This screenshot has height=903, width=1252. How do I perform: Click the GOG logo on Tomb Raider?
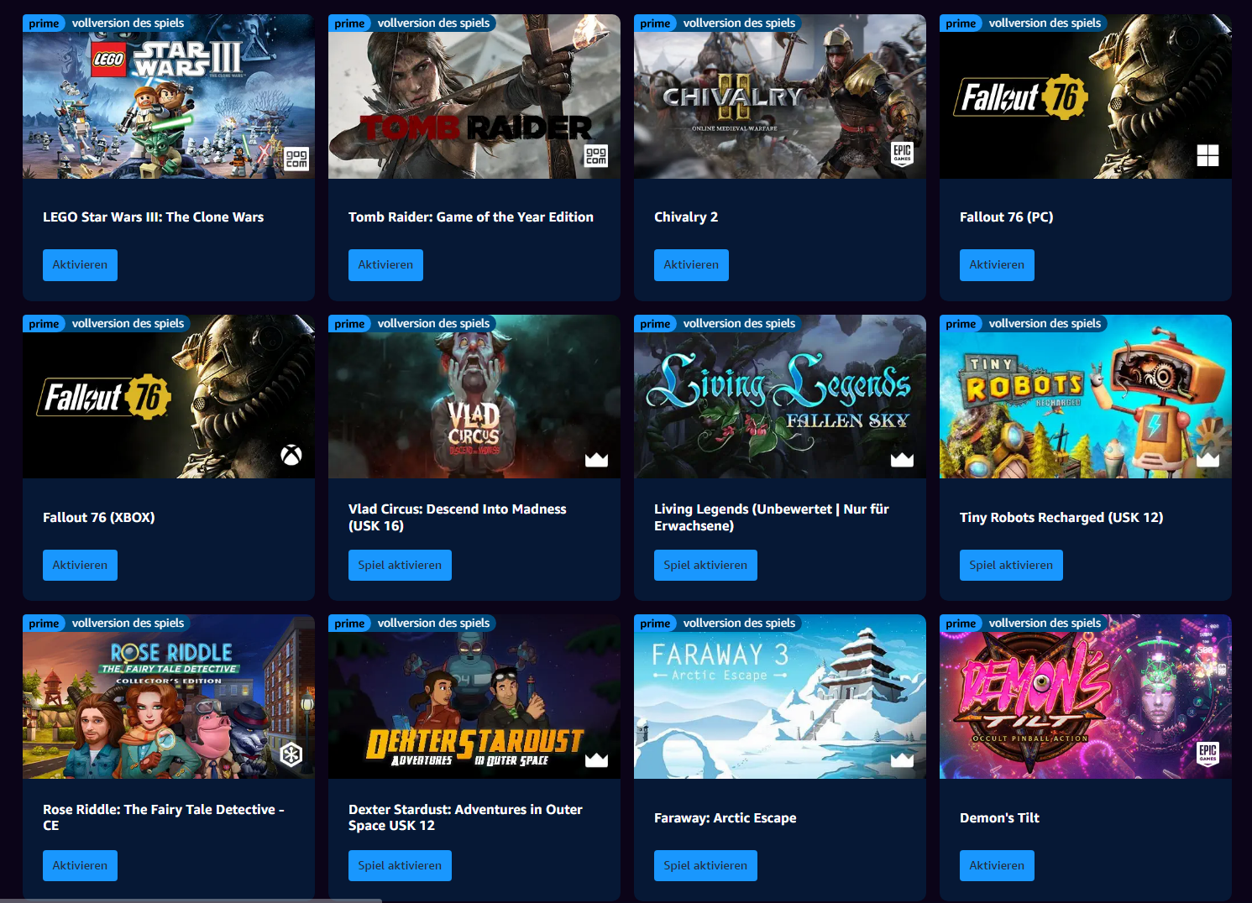tap(596, 155)
